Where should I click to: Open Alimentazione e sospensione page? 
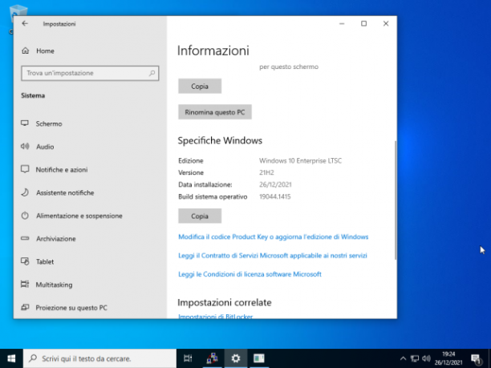click(79, 216)
